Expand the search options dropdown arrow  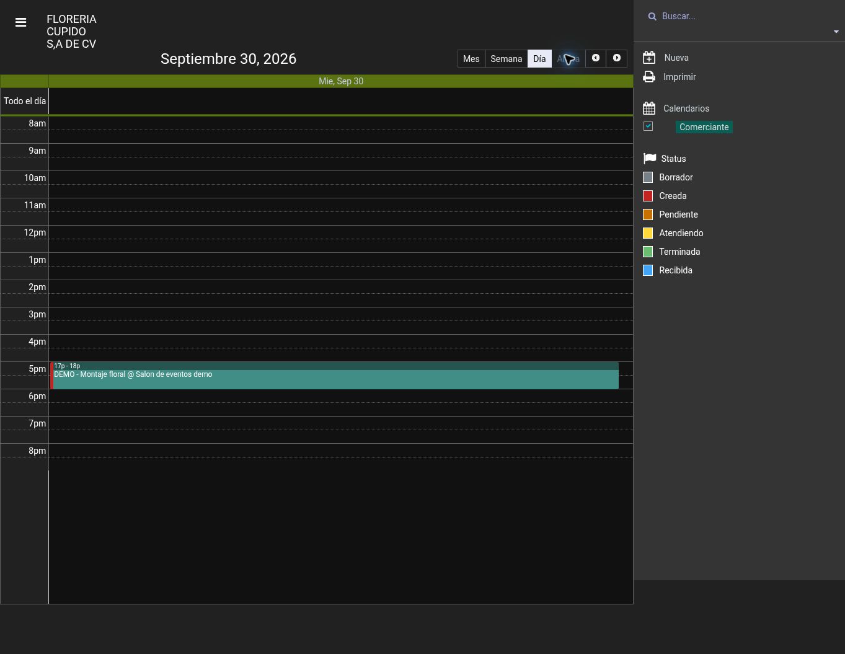click(836, 32)
